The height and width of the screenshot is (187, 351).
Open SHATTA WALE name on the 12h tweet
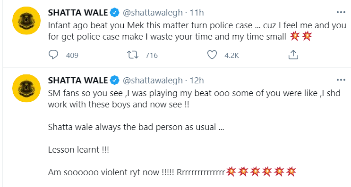(x=78, y=80)
